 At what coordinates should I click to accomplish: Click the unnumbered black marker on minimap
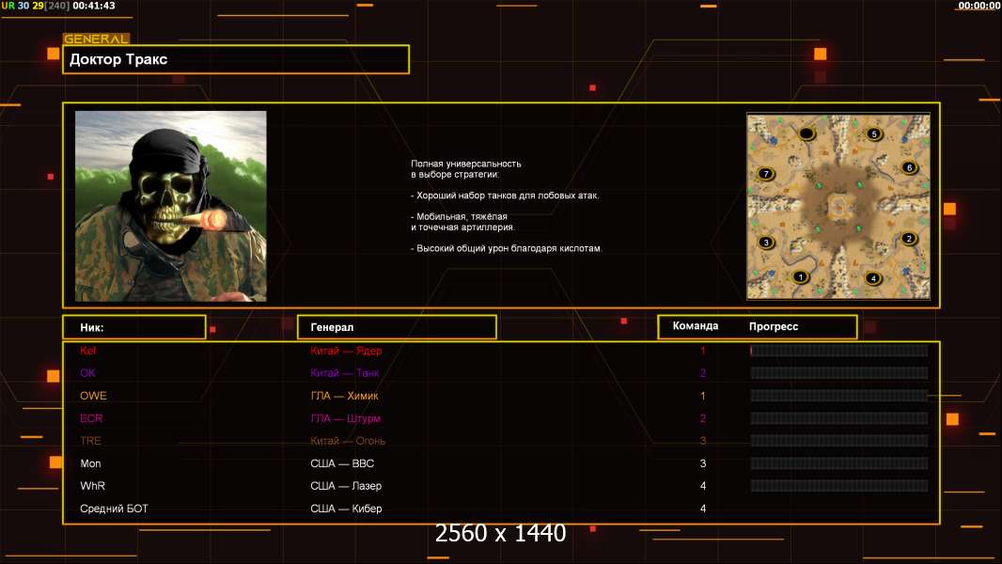click(x=806, y=134)
